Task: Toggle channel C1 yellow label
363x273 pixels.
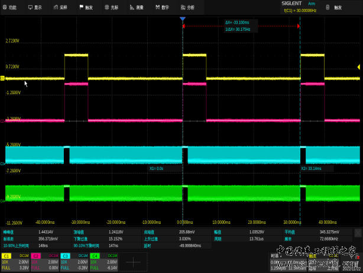Action: [7, 256]
